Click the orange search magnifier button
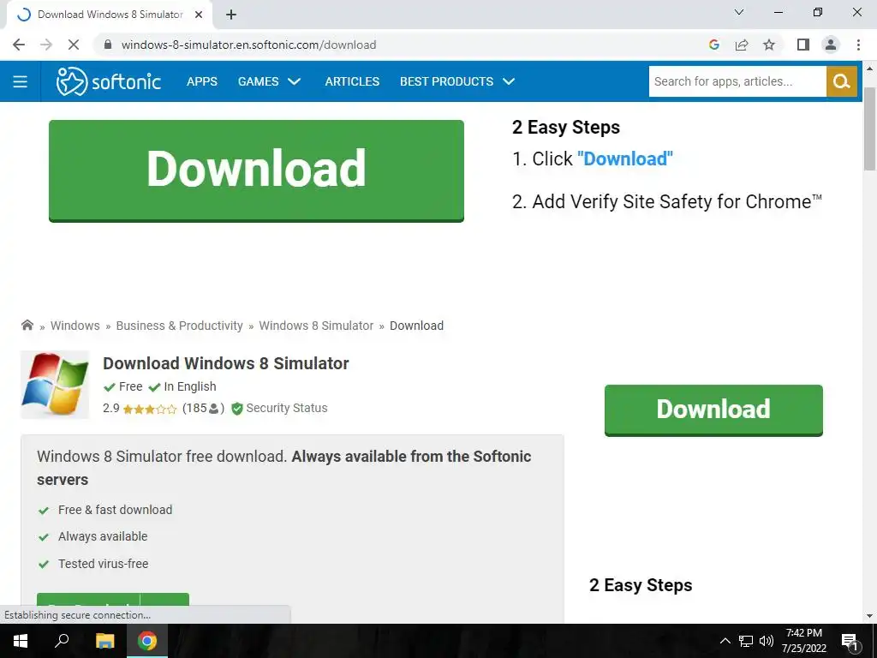The width and height of the screenshot is (877, 658). pos(842,81)
